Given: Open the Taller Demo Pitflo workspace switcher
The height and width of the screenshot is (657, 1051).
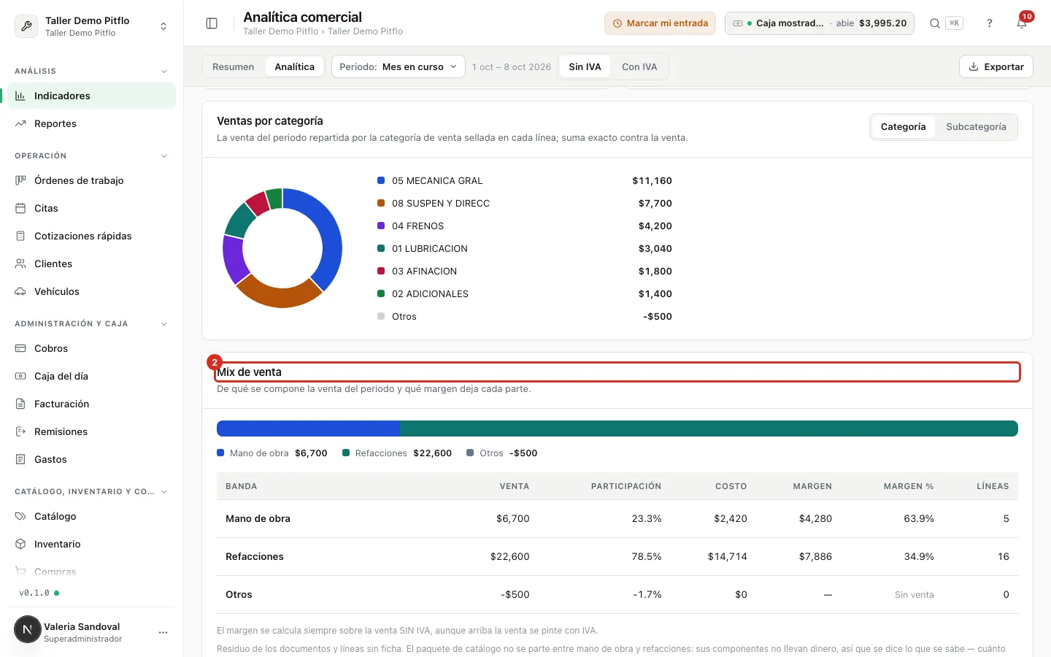Looking at the screenshot, I should pos(92,26).
